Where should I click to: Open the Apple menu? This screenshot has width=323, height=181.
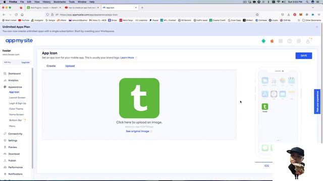pyautogui.click(x=5, y=2)
